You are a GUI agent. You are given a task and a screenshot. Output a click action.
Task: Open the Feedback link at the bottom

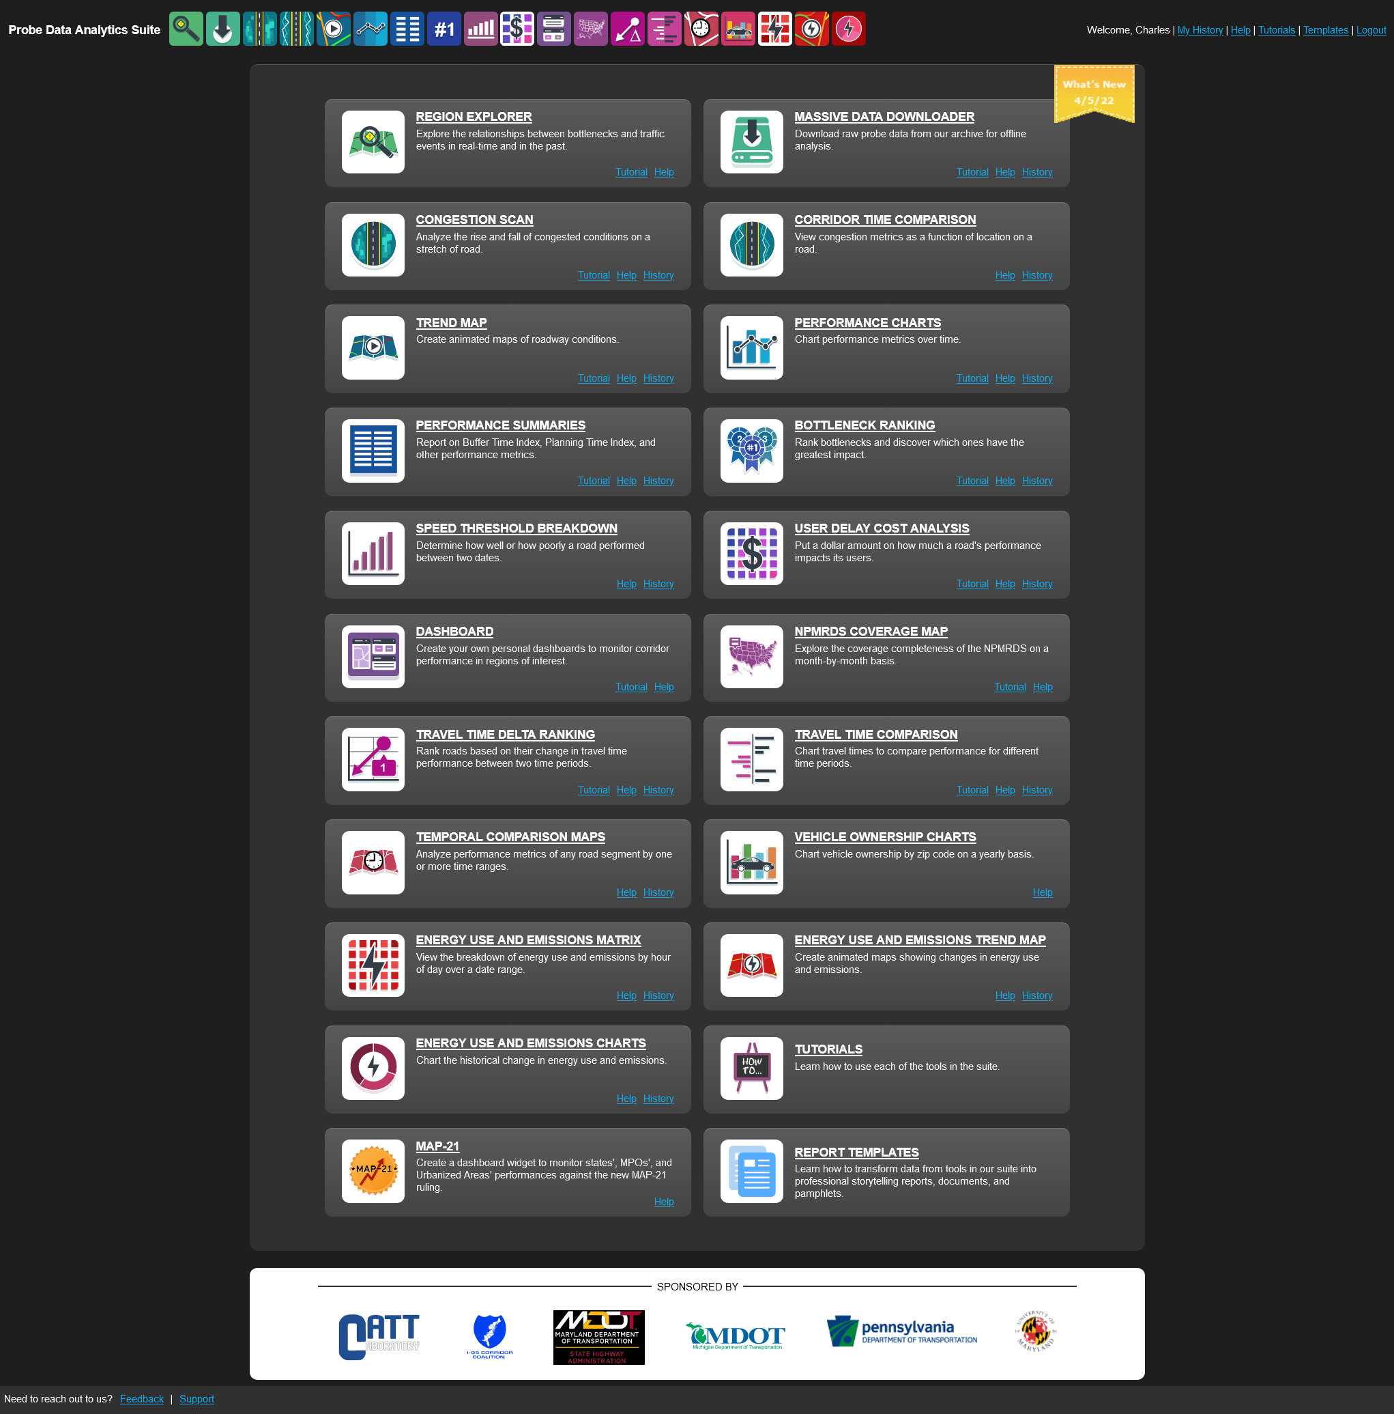point(141,1398)
